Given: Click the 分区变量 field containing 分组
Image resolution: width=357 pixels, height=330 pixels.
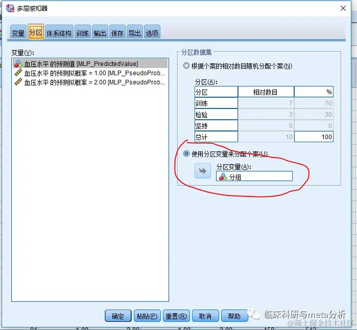Looking at the screenshot, I should tap(254, 177).
